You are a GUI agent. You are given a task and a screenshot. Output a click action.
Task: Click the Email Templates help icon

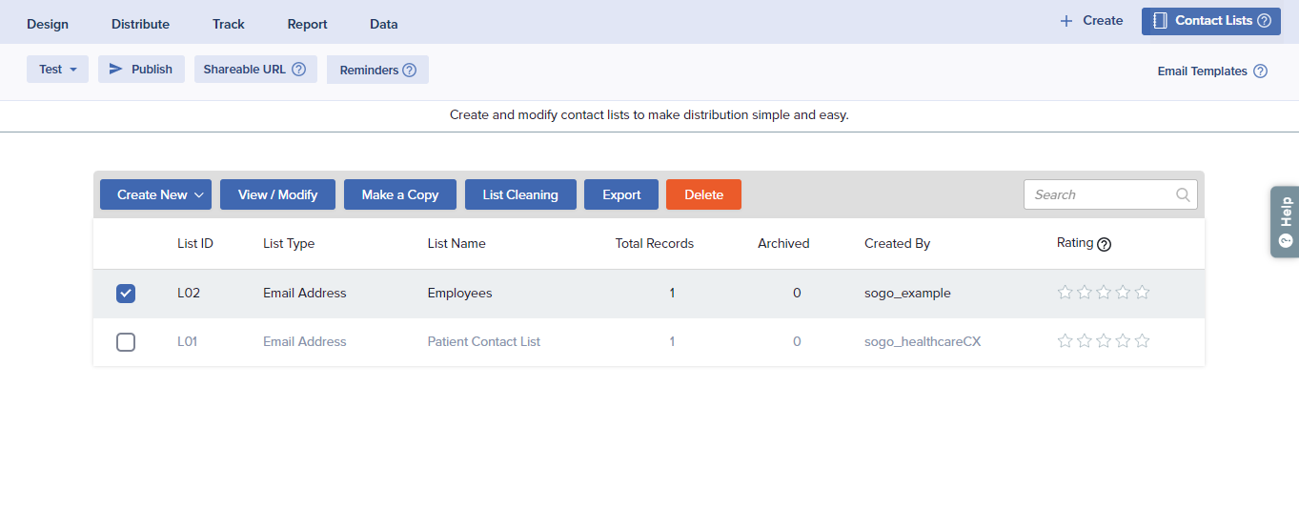pos(1260,71)
